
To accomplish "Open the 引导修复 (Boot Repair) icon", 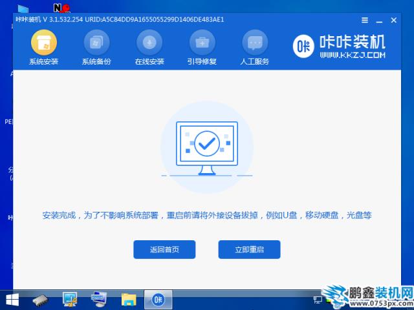I will [x=202, y=43].
